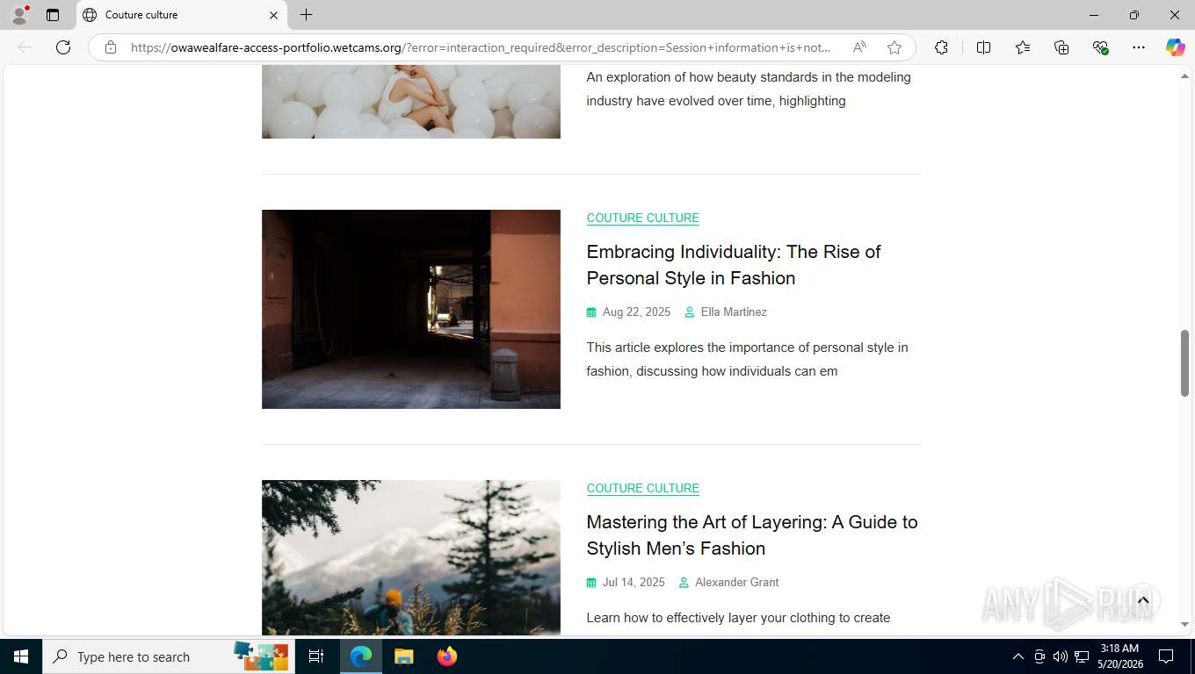Open author Alexander Grant link
The image size is (1195, 674).
pyautogui.click(x=737, y=582)
